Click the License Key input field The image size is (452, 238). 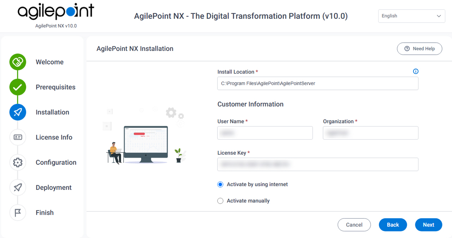(318, 164)
